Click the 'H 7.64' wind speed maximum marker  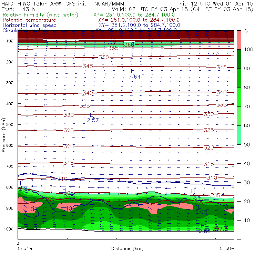point(134,74)
